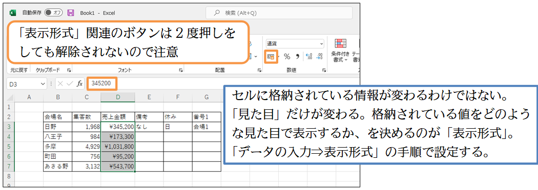Screen dimensions: 538x190
Task: Select the cell showing ¥543,700
Action: 118,166
